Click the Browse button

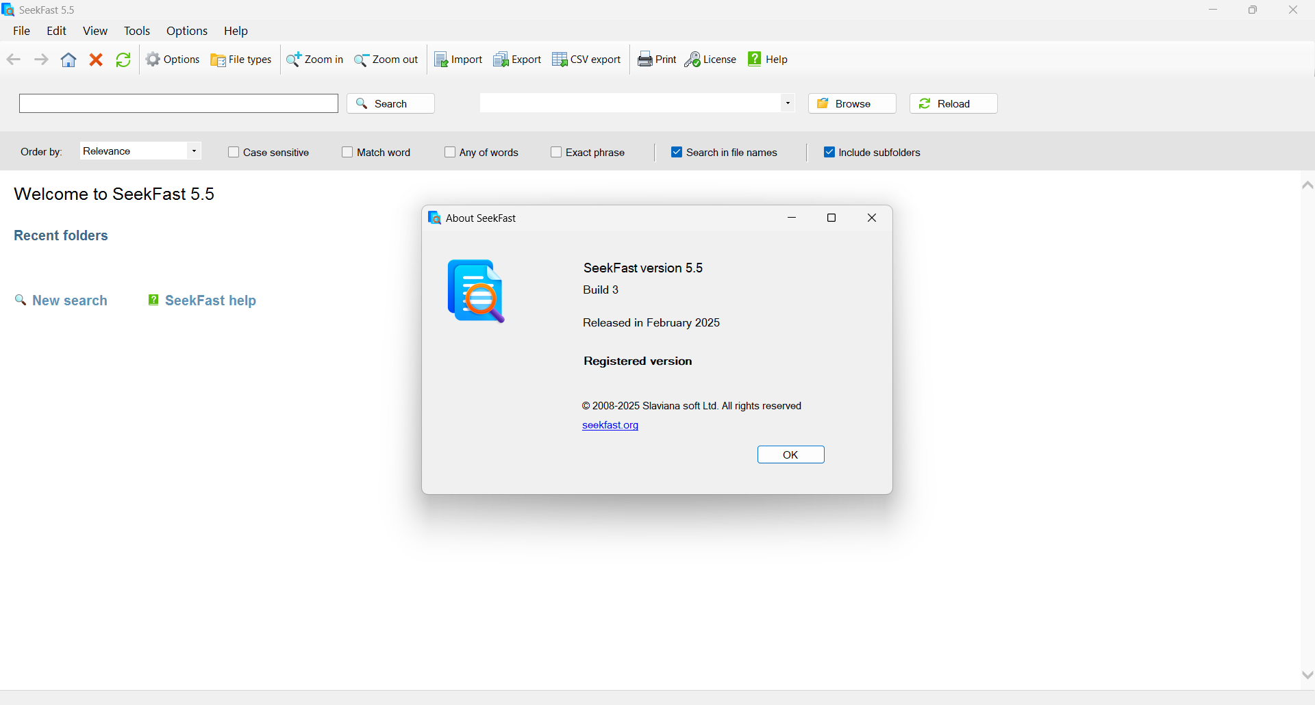[x=852, y=103]
